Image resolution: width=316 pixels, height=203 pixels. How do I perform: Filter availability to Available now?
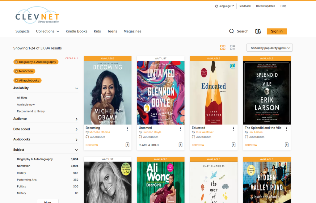(26, 104)
